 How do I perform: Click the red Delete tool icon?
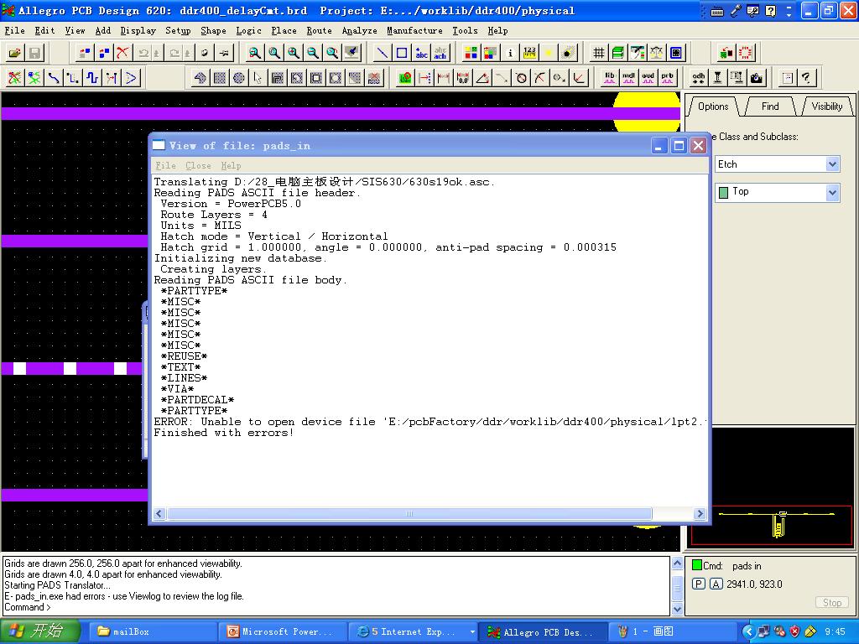(122, 53)
